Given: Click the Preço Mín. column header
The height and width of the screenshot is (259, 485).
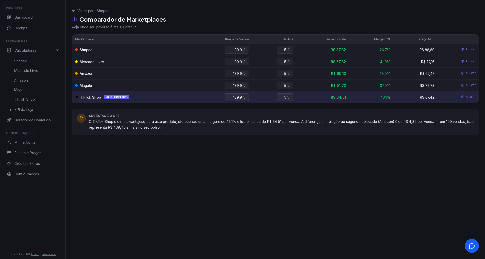Looking at the screenshot, I should click(x=426, y=39).
